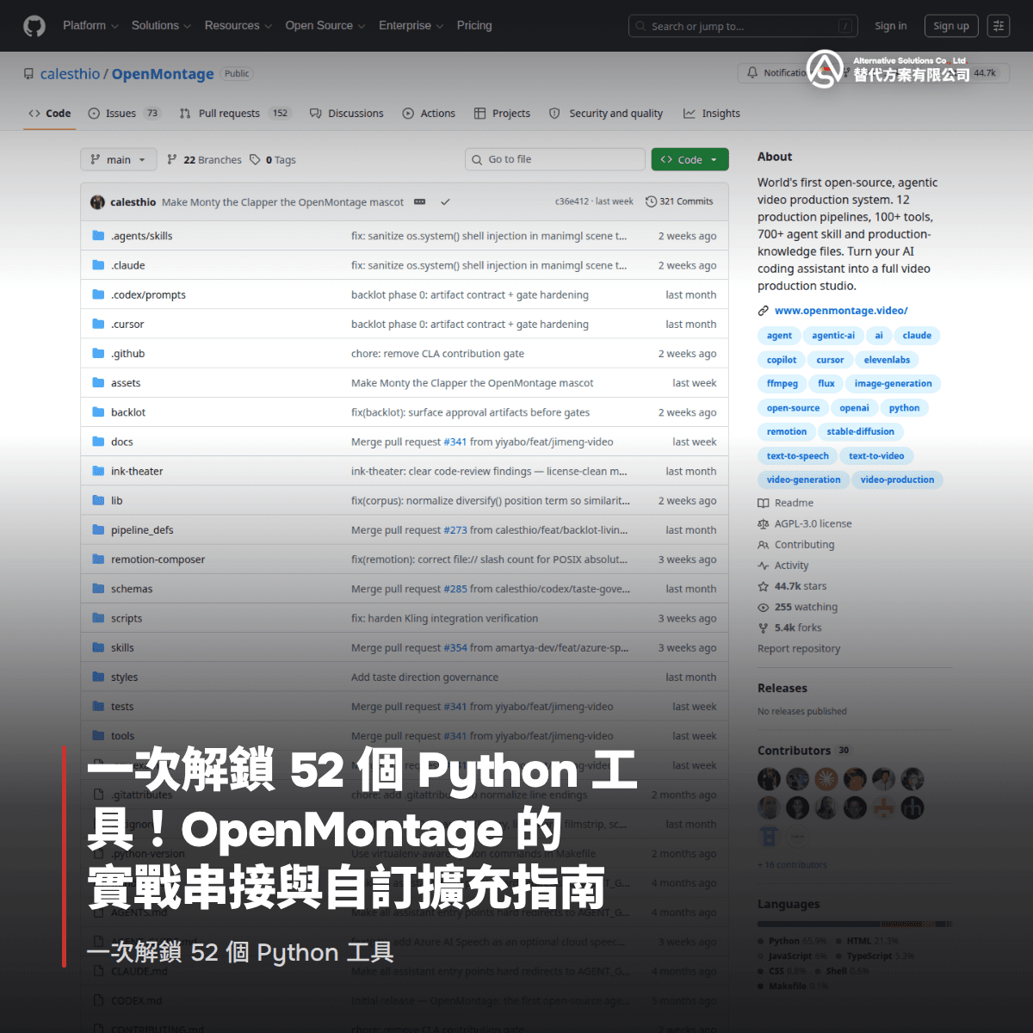
Task: Expand commit message ellipsis icon
Action: coord(419,201)
